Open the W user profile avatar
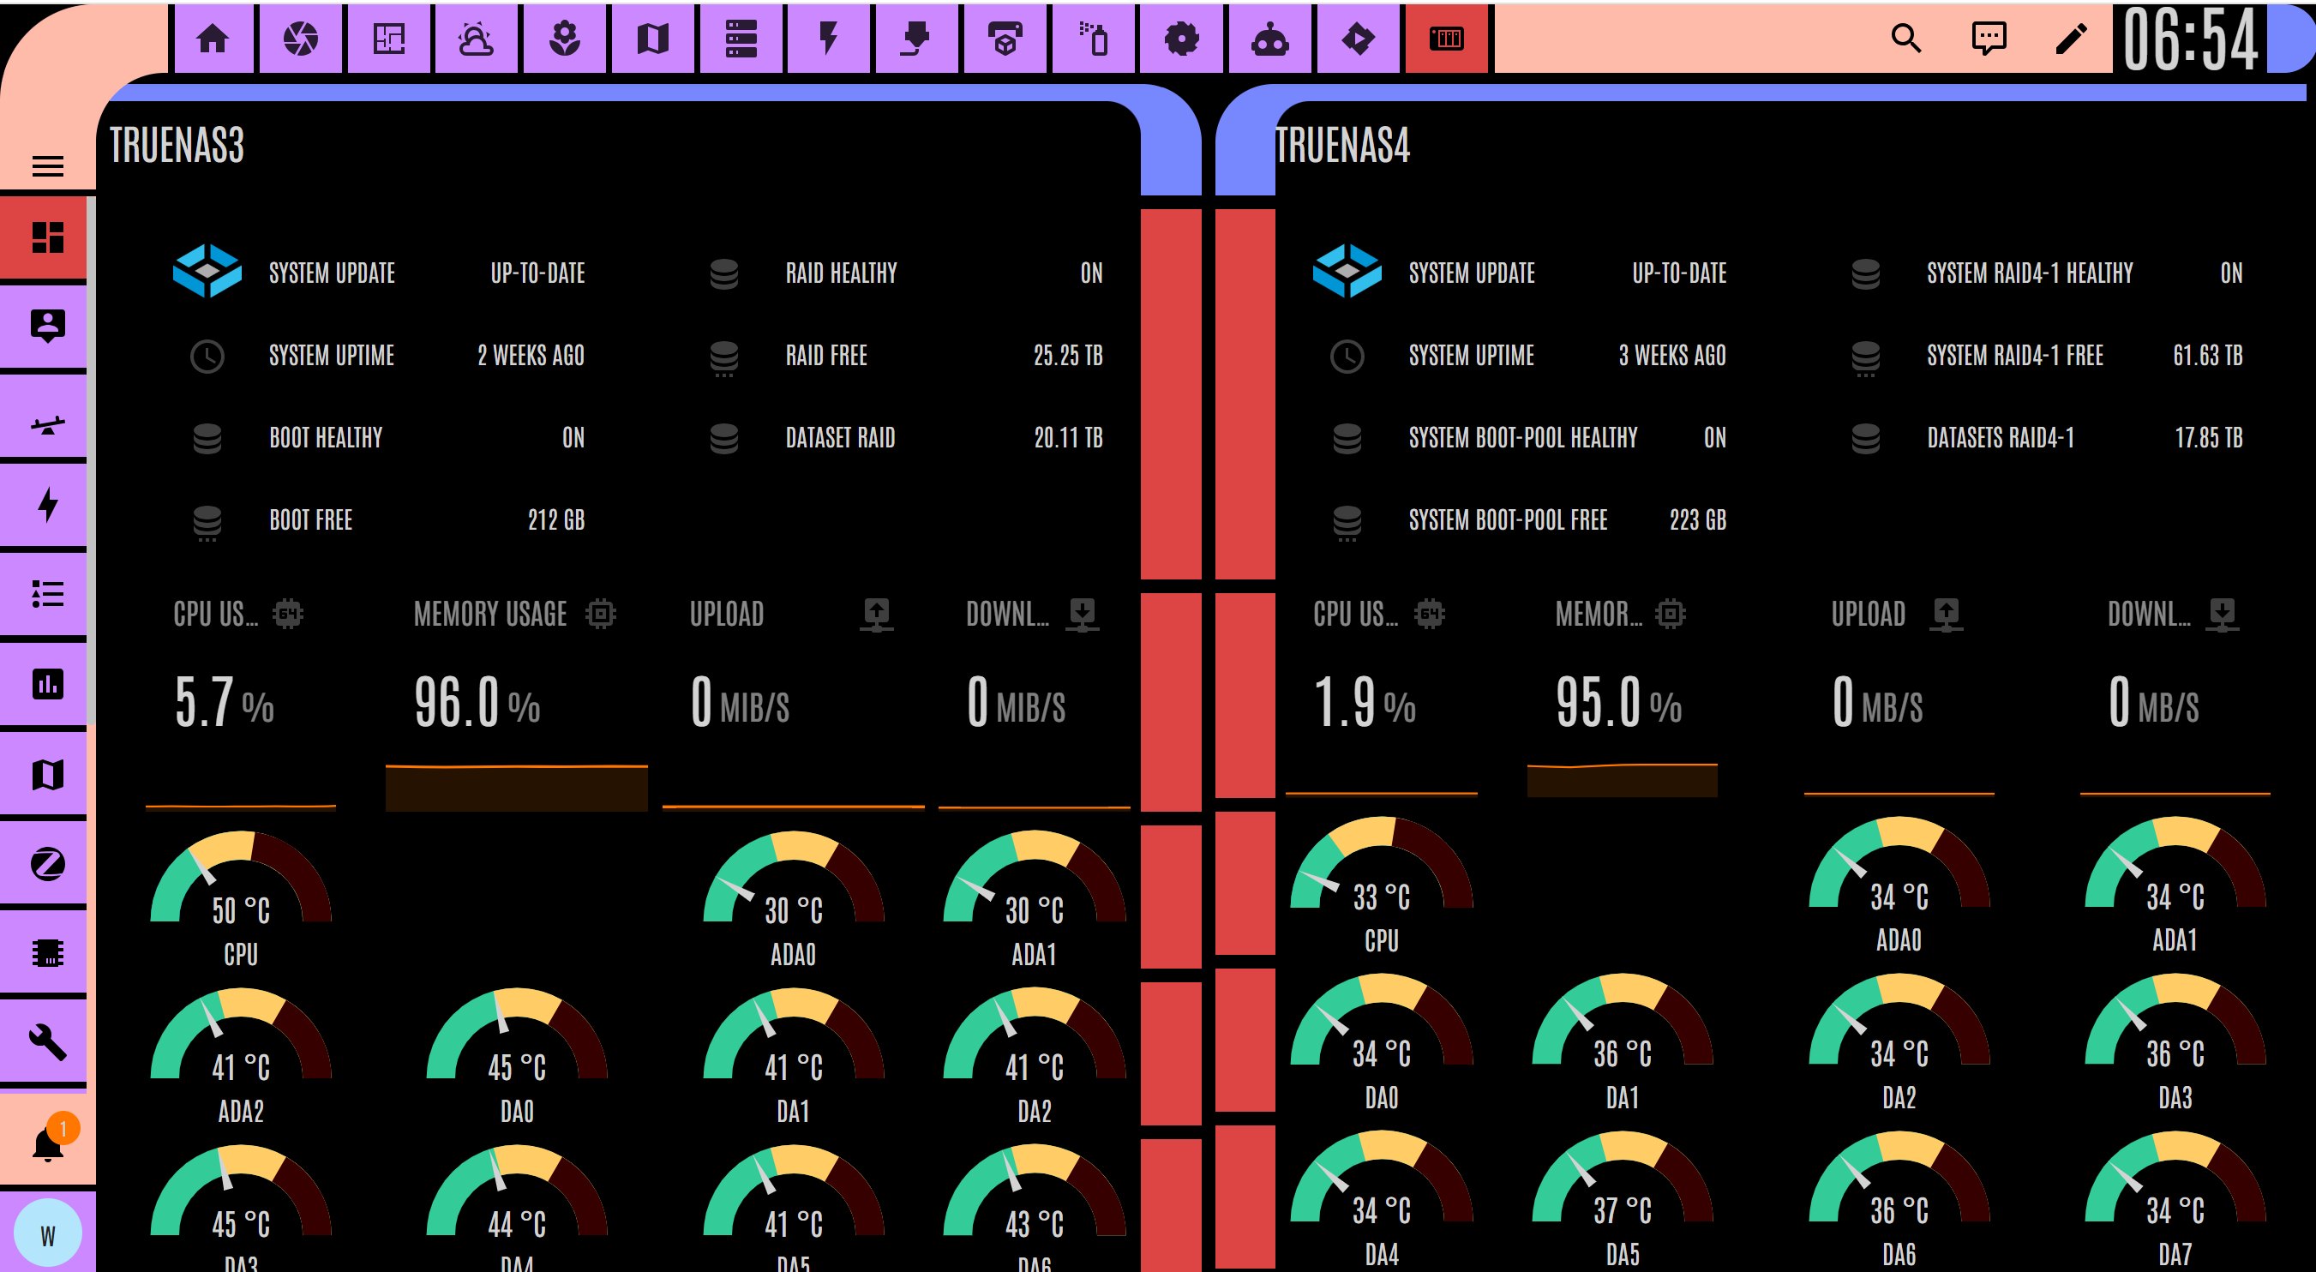This screenshot has height=1272, width=2316. pyautogui.click(x=48, y=1236)
